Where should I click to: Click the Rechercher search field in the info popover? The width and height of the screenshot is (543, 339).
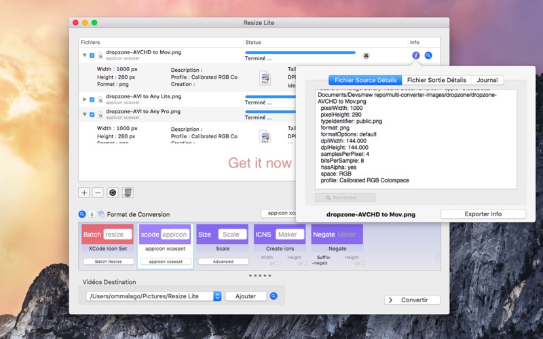click(x=345, y=197)
